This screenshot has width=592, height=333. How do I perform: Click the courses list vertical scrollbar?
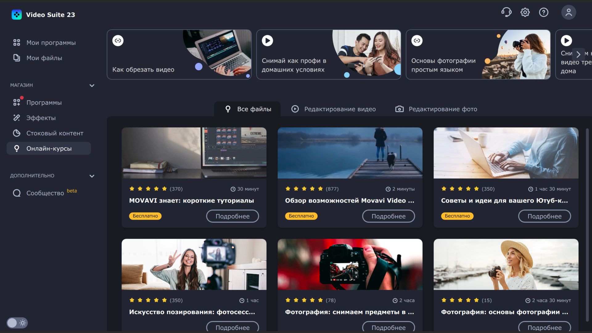(x=587, y=225)
